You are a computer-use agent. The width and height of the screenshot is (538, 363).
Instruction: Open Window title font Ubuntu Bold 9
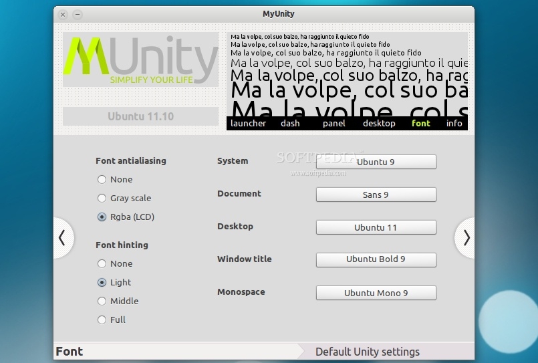tap(376, 260)
